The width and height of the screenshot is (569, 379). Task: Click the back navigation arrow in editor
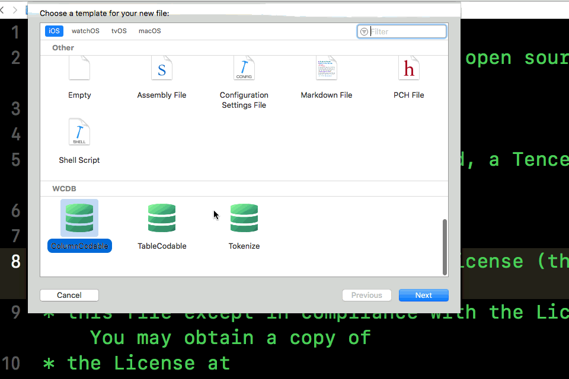4,9
